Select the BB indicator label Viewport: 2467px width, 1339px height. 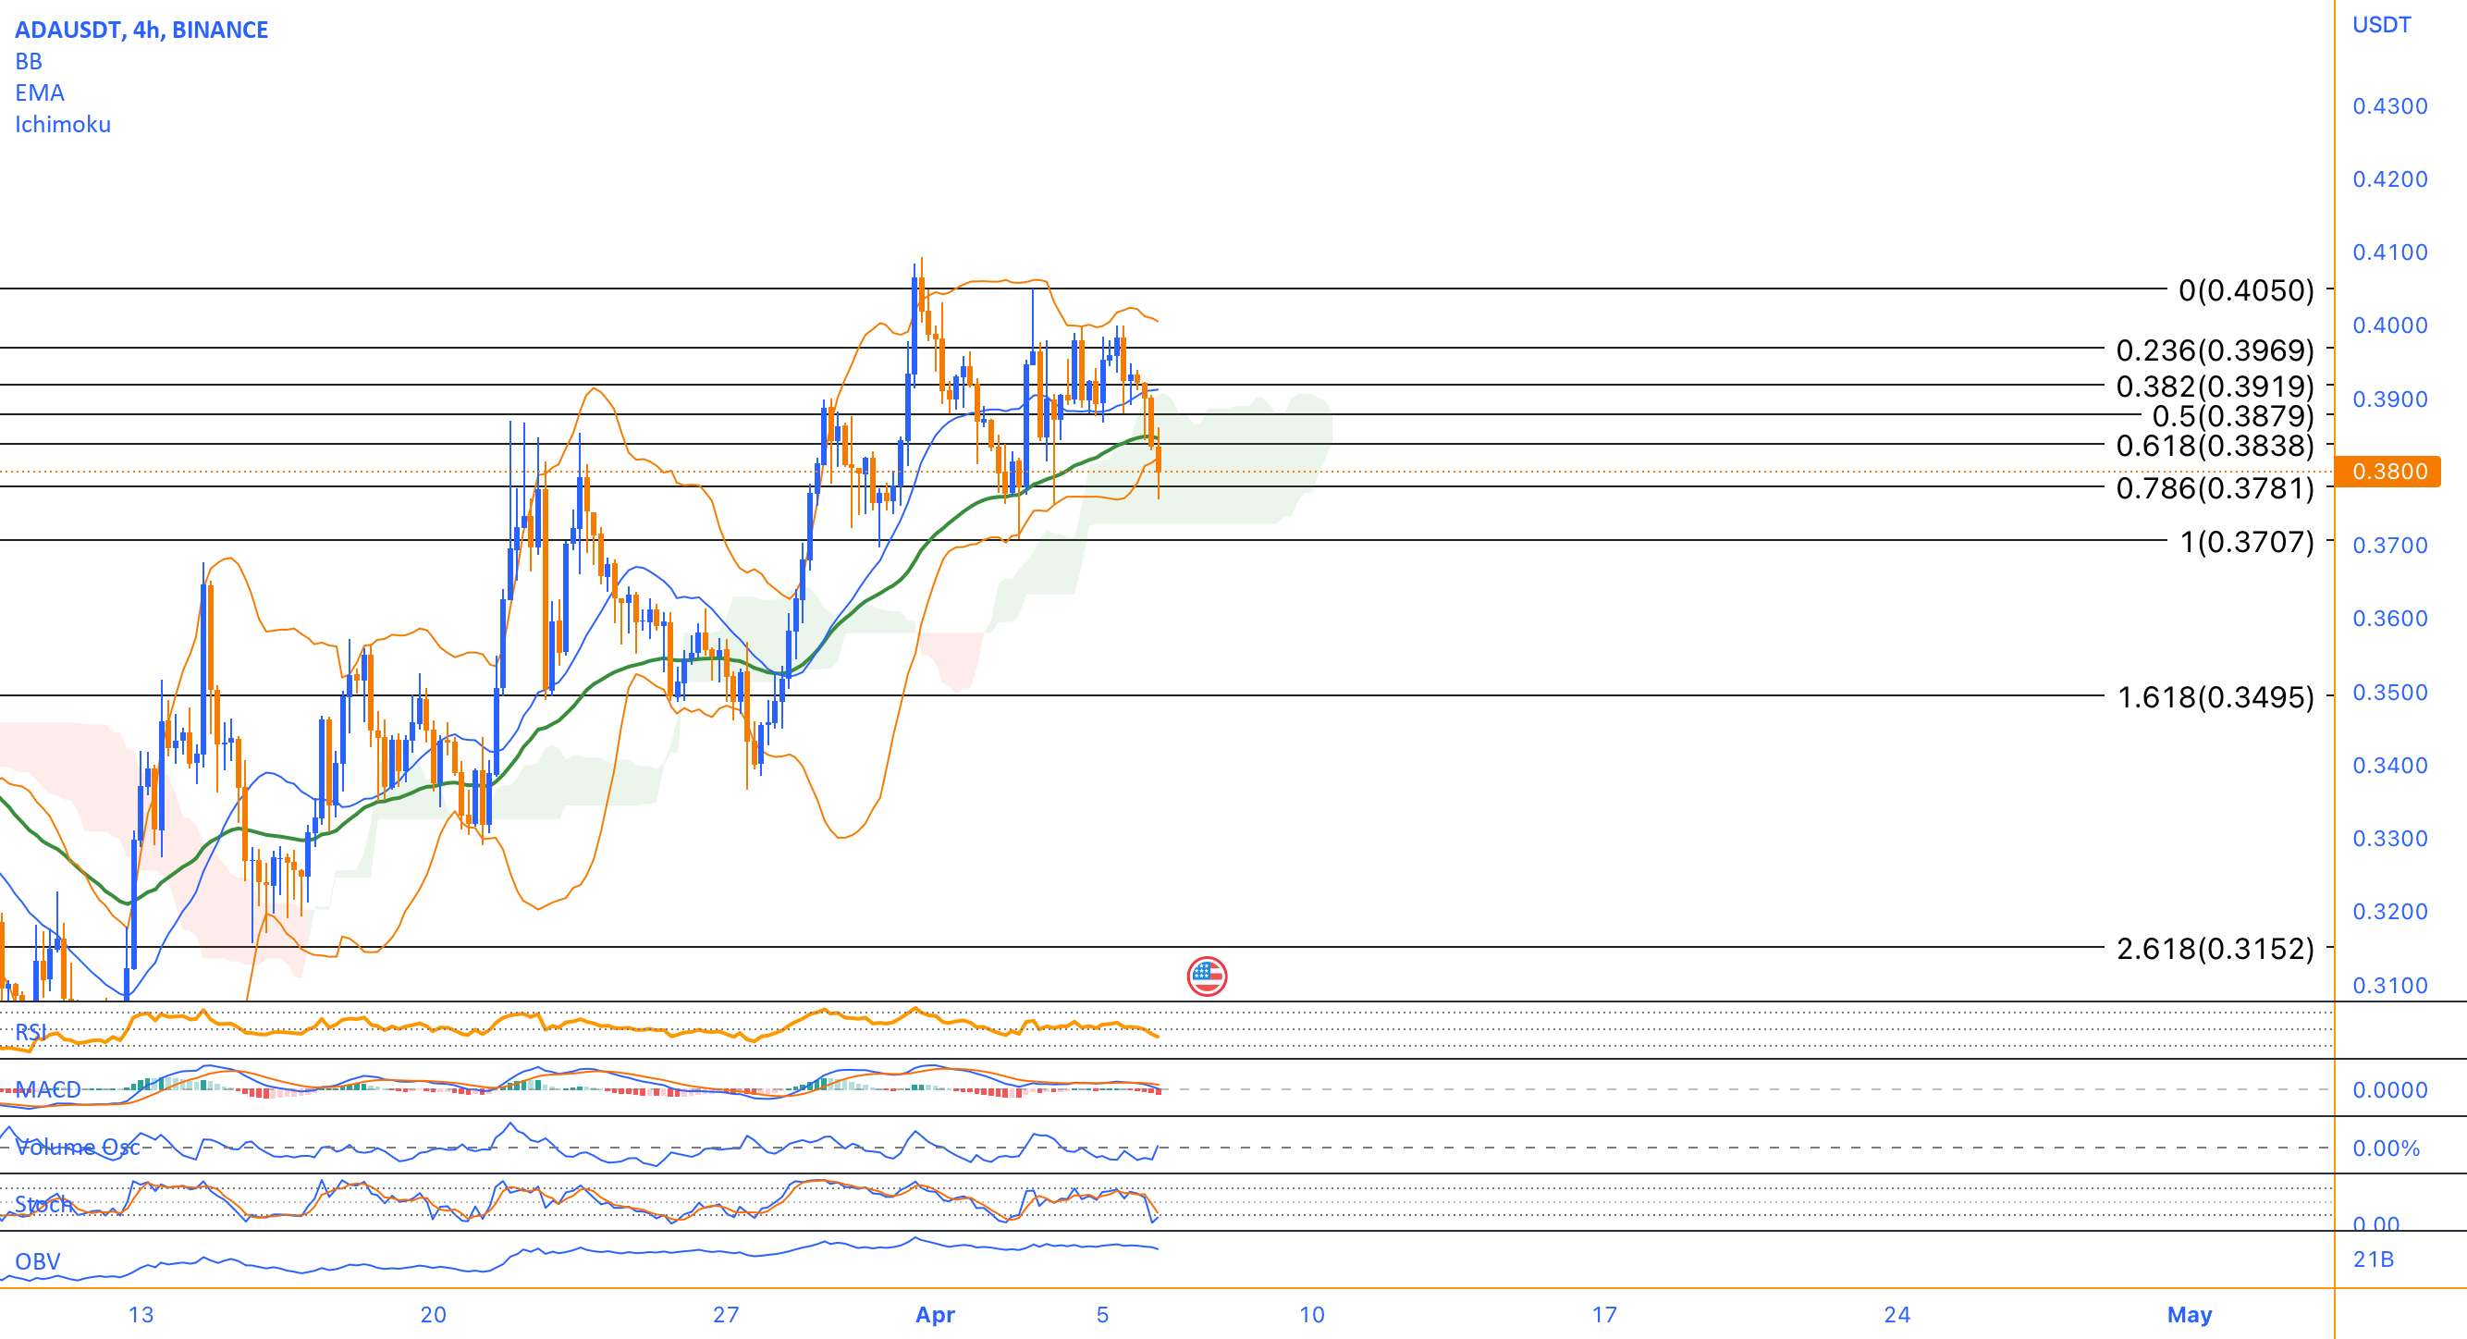(29, 61)
